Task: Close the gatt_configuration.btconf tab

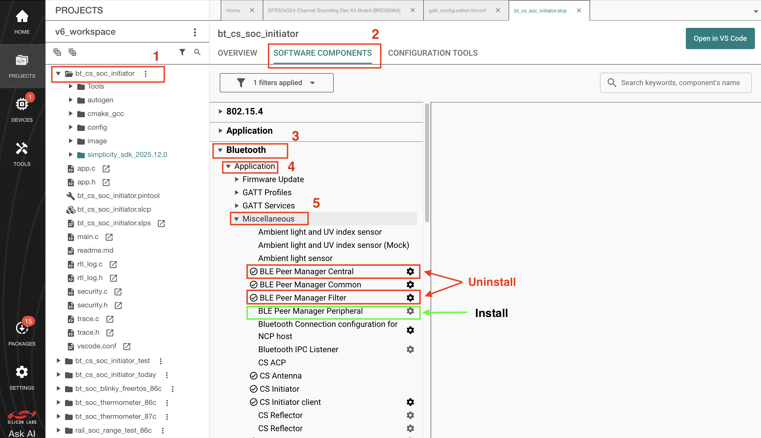Action: [498, 10]
